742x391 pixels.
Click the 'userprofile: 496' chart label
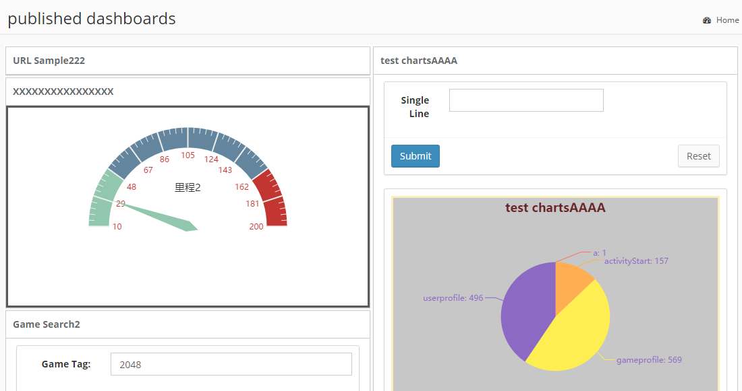click(x=453, y=298)
